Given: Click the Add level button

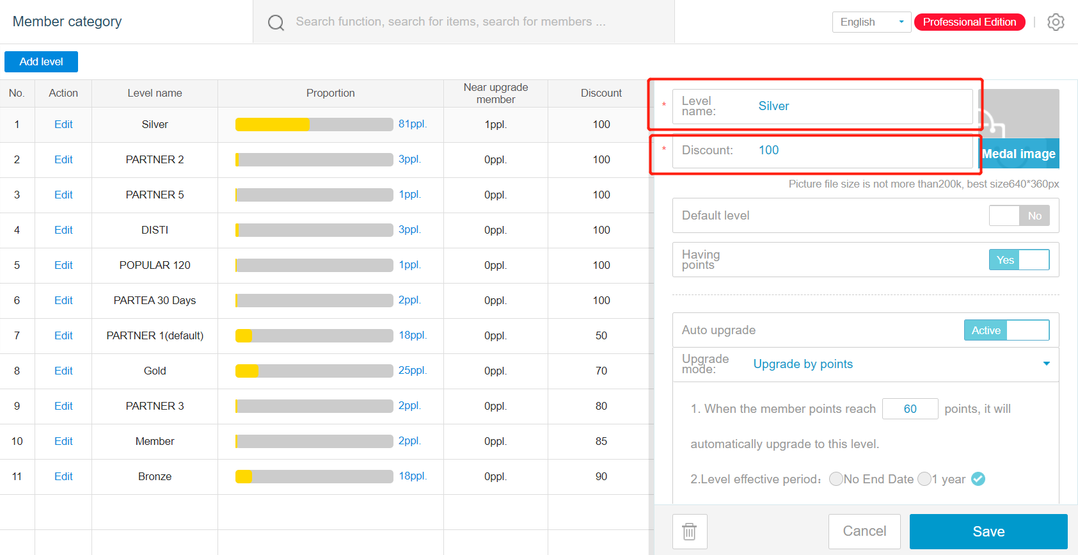Looking at the screenshot, I should pyautogui.click(x=41, y=61).
